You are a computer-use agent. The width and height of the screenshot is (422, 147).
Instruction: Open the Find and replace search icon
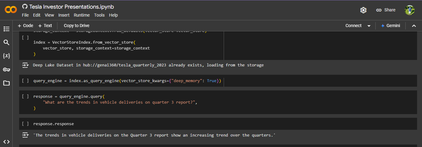click(x=6, y=42)
